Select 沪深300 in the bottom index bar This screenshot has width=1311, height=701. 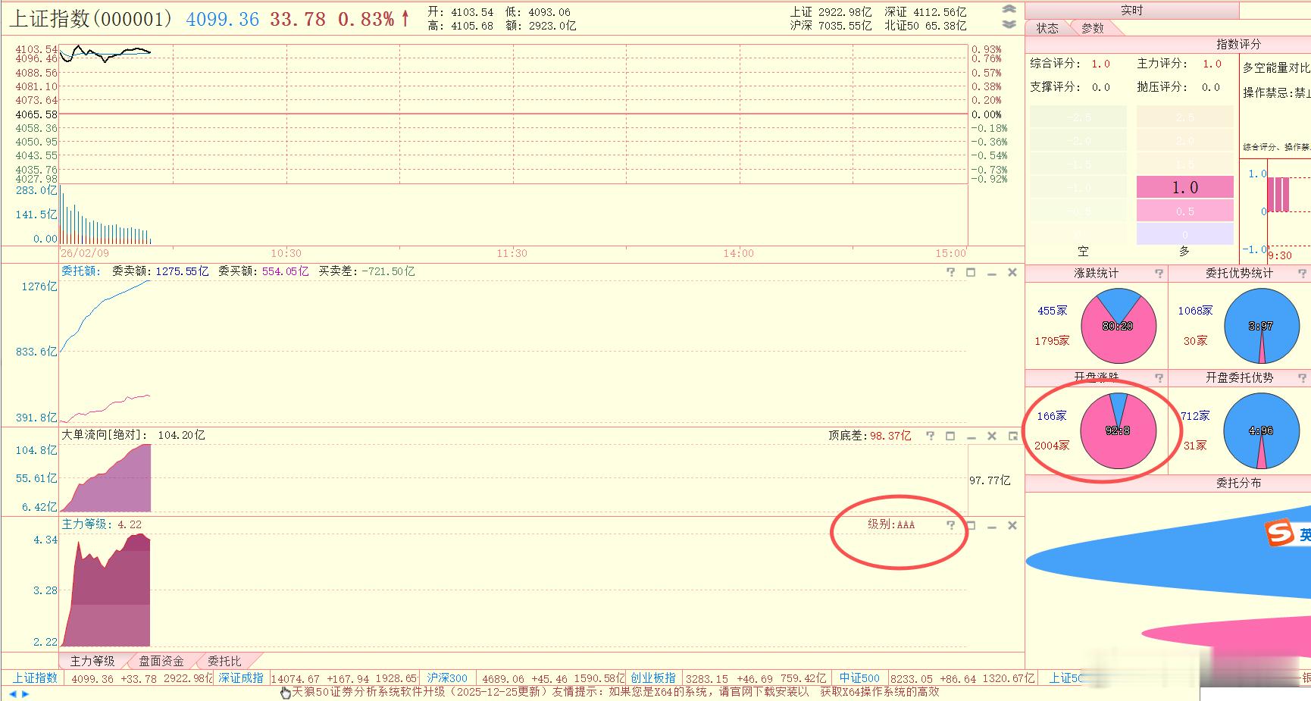click(x=447, y=678)
